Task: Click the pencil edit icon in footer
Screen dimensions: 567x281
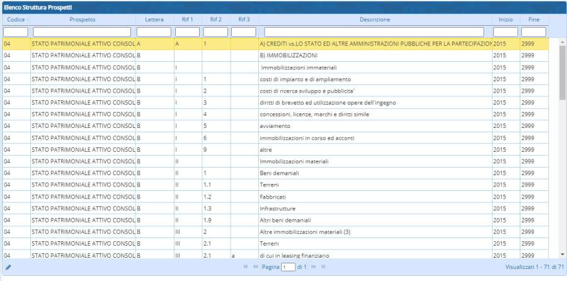Action: click(8, 267)
